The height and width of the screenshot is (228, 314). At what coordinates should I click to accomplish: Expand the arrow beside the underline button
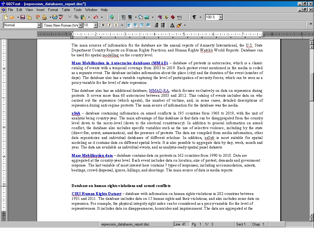click(122, 25)
